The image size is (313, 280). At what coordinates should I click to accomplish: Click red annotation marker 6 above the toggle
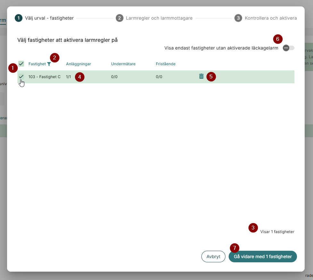tap(278, 39)
